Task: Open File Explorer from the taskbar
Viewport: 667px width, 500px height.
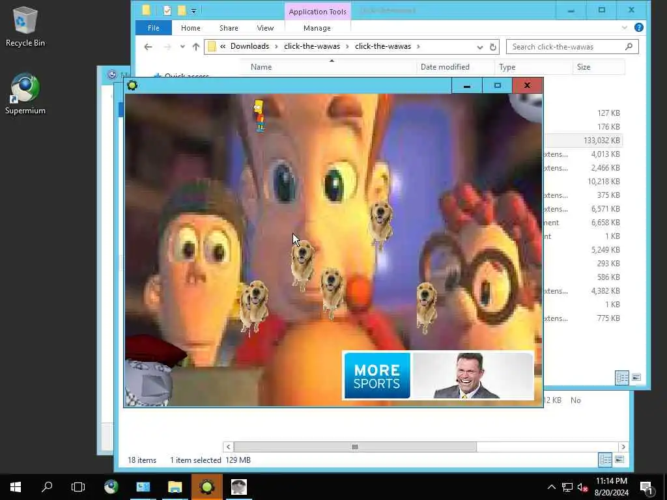Action: [x=175, y=487]
